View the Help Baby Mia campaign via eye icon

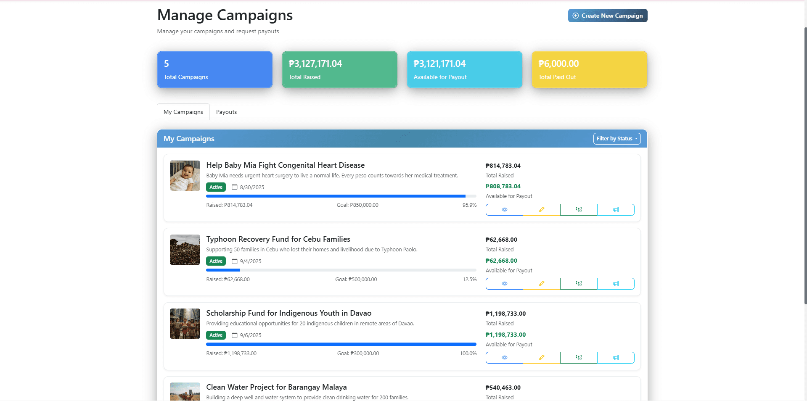click(504, 210)
